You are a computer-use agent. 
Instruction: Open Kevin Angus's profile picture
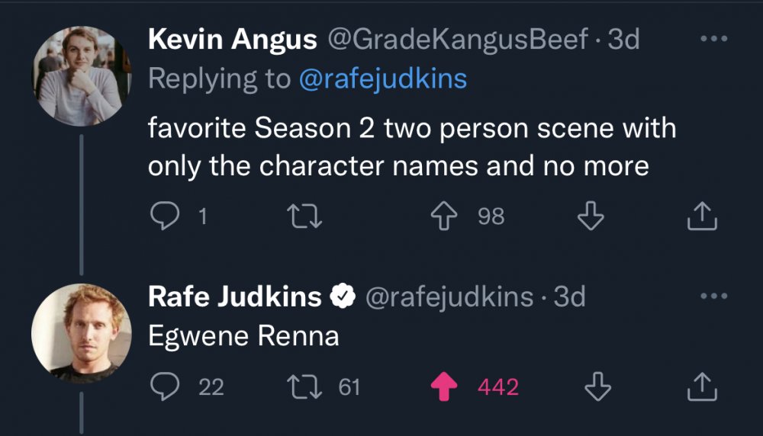tap(76, 75)
